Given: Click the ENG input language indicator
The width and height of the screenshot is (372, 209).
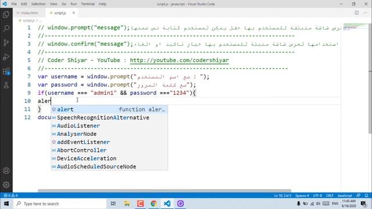Looking at the screenshot, I should coord(335,204).
